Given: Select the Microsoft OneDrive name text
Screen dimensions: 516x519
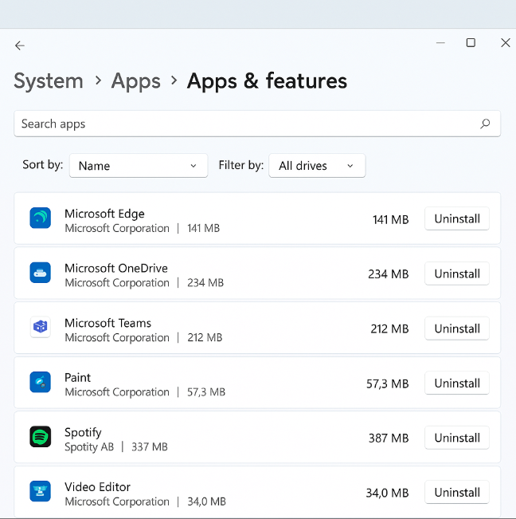Looking at the screenshot, I should tap(116, 268).
